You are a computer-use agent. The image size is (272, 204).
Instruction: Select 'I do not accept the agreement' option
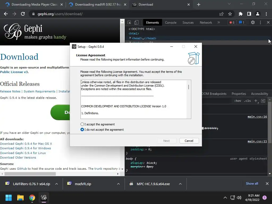coord(82,130)
